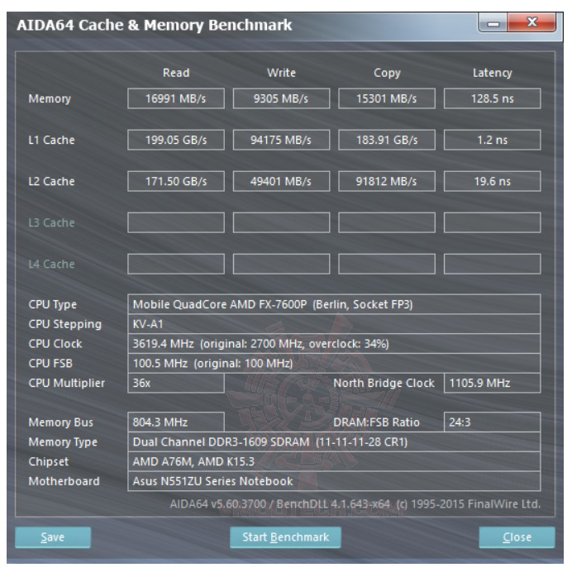
Task: Click the North Bridge Clock value 1105.9 MHz
Action: pos(492,383)
